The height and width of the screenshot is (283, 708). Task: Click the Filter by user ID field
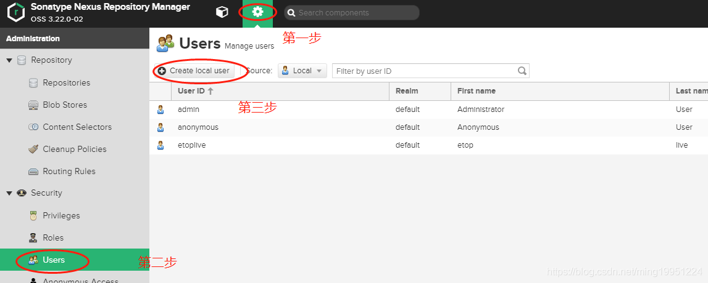pos(430,71)
